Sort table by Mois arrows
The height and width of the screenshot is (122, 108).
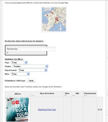tap(65, 96)
